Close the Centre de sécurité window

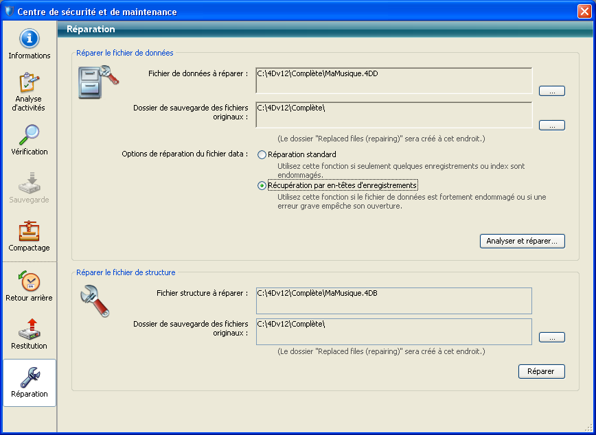tap(583, 12)
